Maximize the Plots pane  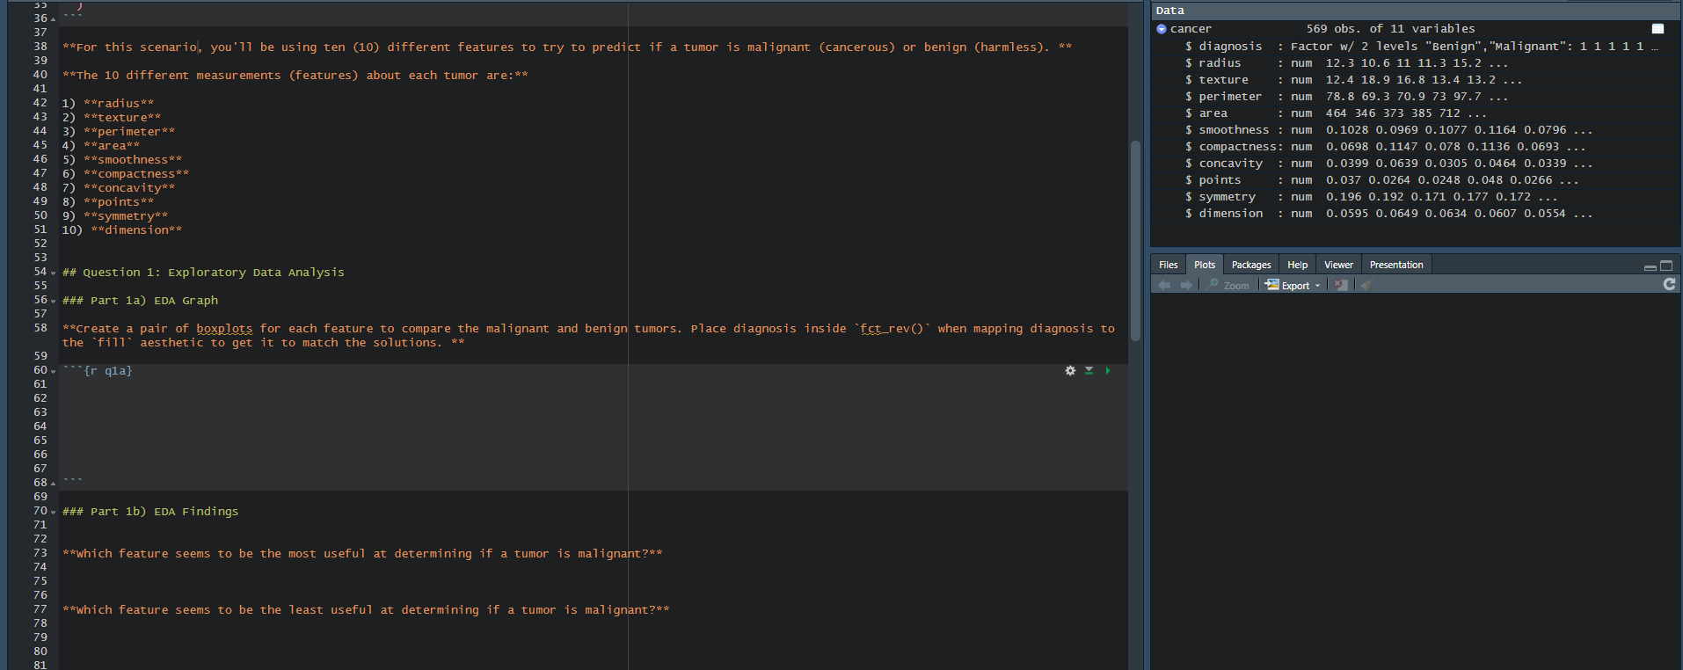coord(1666,266)
